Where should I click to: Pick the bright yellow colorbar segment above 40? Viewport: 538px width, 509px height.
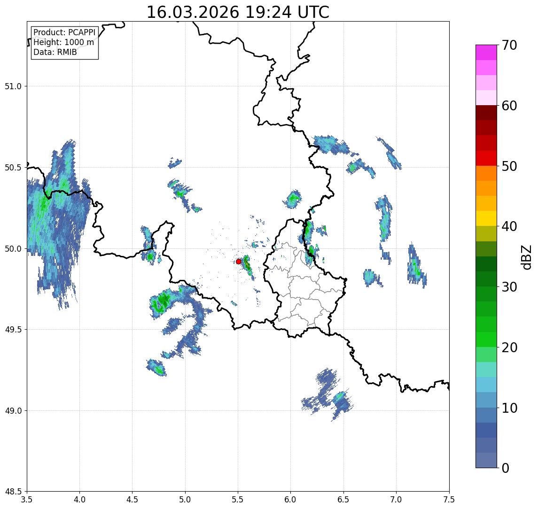486,218
